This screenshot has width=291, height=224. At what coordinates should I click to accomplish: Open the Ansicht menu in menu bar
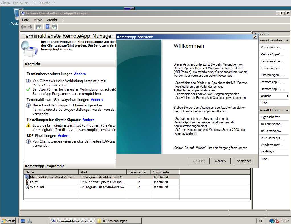(x=52, y=20)
